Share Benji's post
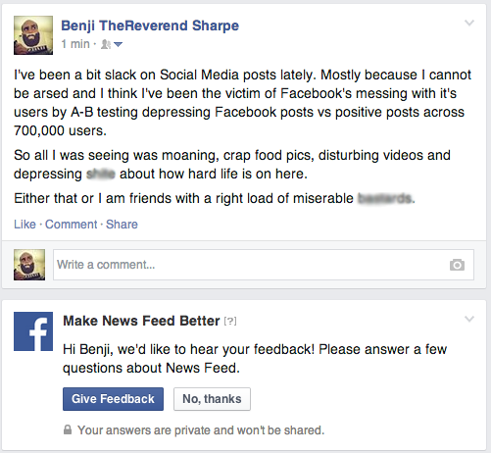 point(122,225)
